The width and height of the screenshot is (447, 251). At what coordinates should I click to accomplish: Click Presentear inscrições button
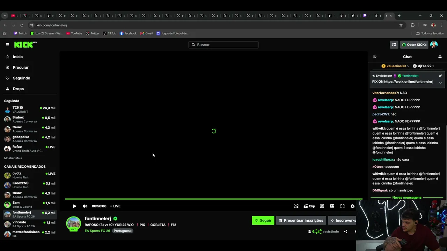[x=301, y=220]
